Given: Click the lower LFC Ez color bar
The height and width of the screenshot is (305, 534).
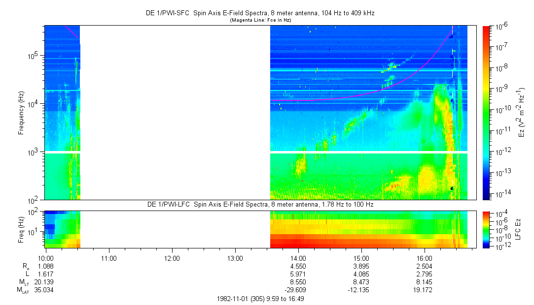Looking at the screenshot, I should (486, 229).
